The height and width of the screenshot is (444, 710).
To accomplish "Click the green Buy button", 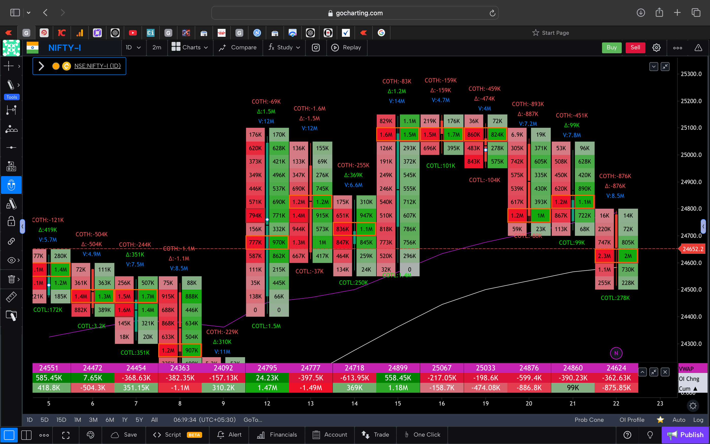I will tap(612, 47).
